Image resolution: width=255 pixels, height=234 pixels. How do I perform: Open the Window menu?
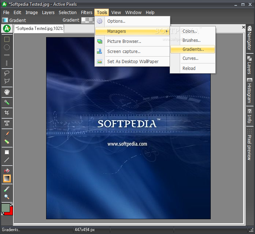tap(133, 13)
